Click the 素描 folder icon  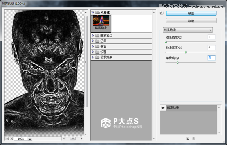point(97,47)
